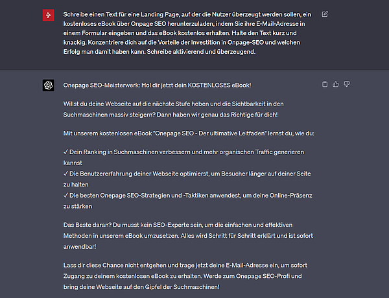
Task: Click the standalone word 'kannst'
Action: pyautogui.click(x=73, y=163)
